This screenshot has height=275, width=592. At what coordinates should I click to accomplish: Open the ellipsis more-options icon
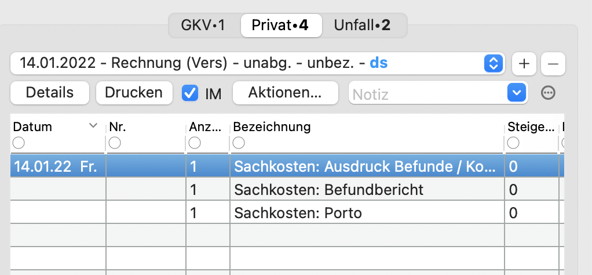click(548, 93)
